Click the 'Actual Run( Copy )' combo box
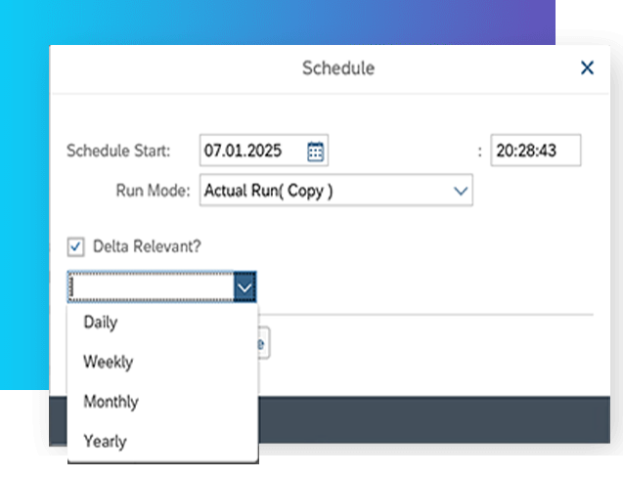 pyautogui.click(x=336, y=191)
